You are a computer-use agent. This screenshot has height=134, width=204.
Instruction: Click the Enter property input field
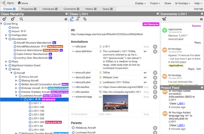[x=83, y=114]
